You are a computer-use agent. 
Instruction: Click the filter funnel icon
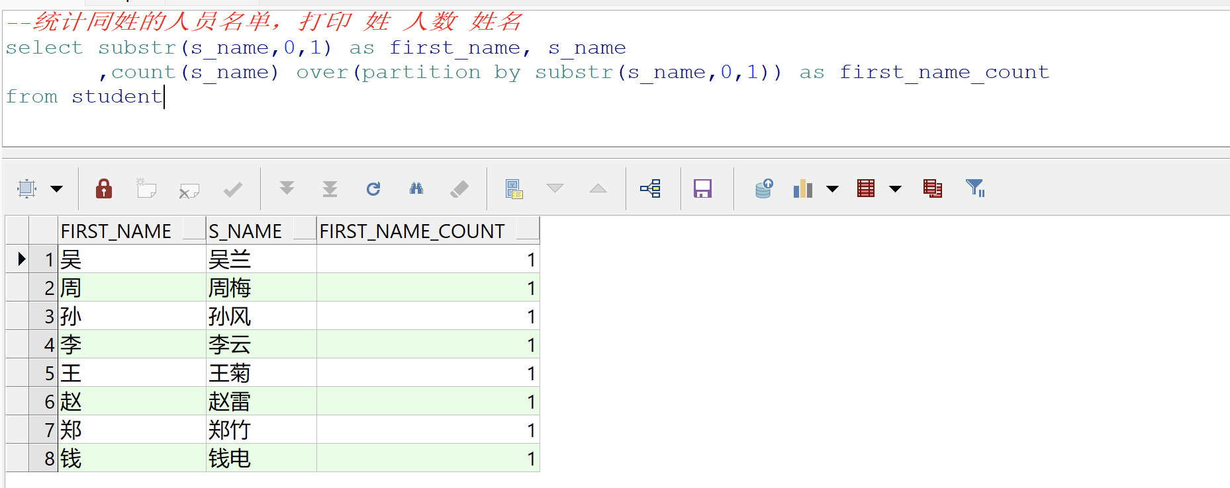[975, 188]
